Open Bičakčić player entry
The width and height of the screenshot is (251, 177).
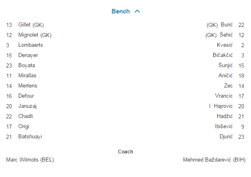click(x=223, y=55)
